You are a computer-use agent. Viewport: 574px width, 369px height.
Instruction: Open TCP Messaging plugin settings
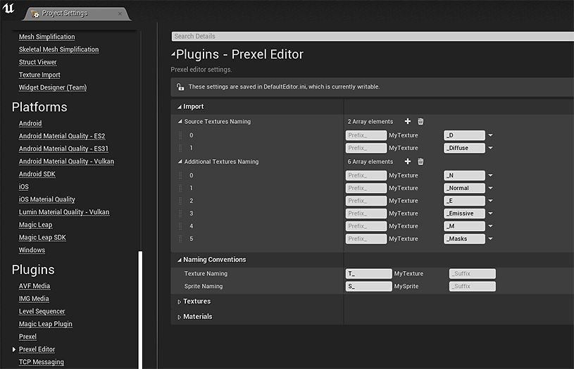coord(42,362)
